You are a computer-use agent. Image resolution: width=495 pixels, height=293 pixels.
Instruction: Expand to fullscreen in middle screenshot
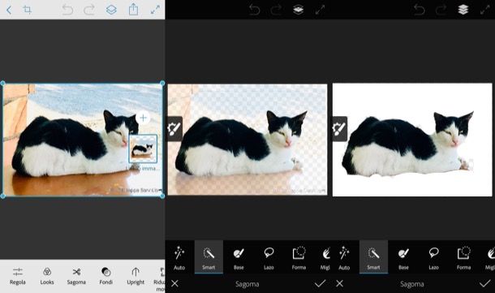pyautogui.click(x=320, y=10)
